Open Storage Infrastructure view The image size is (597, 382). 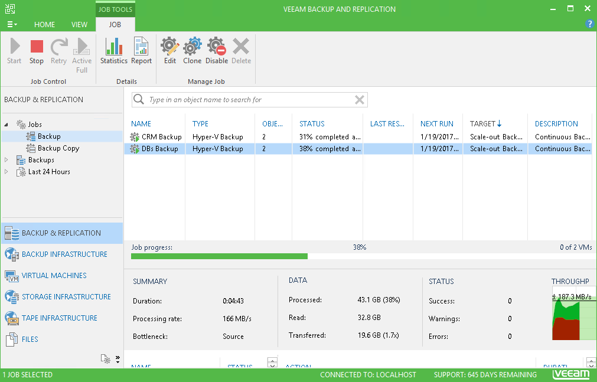point(61,297)
